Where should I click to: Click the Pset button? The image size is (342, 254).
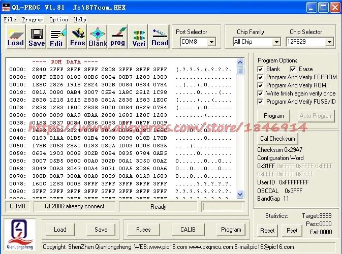292,231
